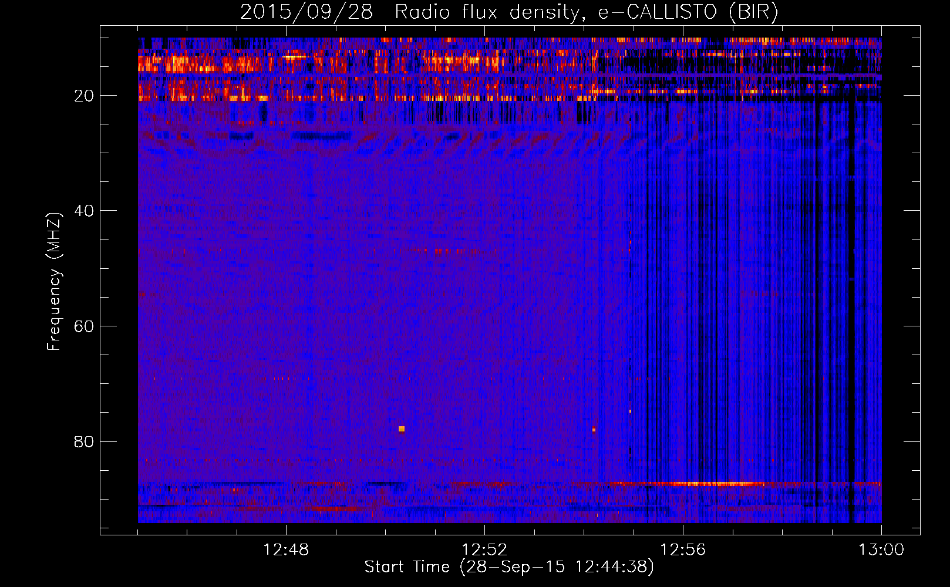Click the 60 frequency tick label
The width and height of the screenshot is (950, 587).
[x=84, y=326]
